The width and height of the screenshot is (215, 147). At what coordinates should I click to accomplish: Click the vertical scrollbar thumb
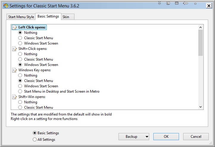click(200, 43)
